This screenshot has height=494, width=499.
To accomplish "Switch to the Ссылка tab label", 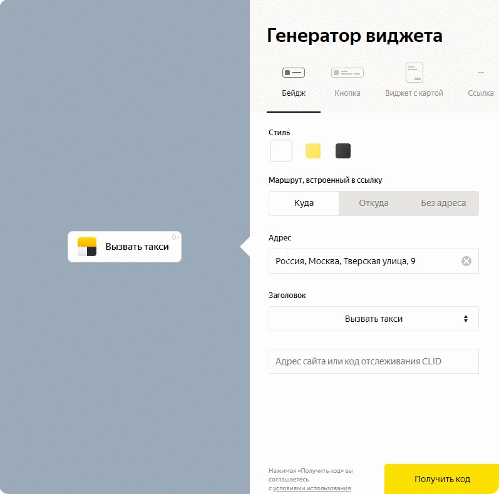I will coord(481,93).
